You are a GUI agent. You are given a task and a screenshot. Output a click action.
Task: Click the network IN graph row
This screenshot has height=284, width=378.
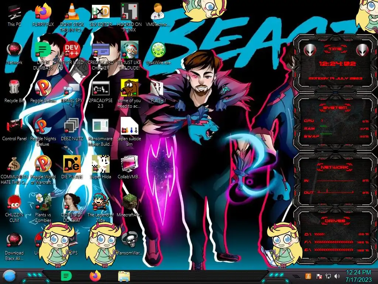point(336,180)
